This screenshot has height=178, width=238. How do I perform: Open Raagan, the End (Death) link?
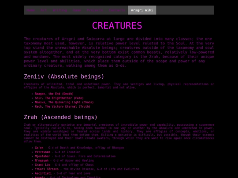click(54, 94)
